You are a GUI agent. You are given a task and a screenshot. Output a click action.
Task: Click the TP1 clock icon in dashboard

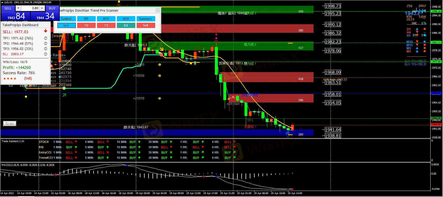coord(45,38)
